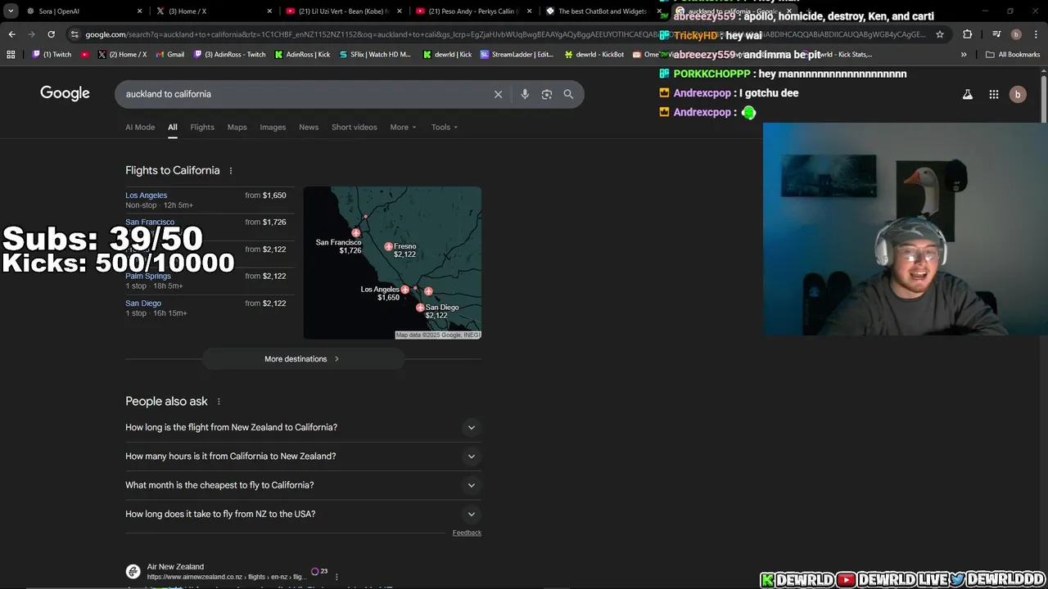Open the media control icon in Chrome toolbar
This screenshot has width=1048, height=589.
[996, 34]
